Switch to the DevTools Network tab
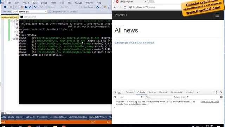 point(163,92)
